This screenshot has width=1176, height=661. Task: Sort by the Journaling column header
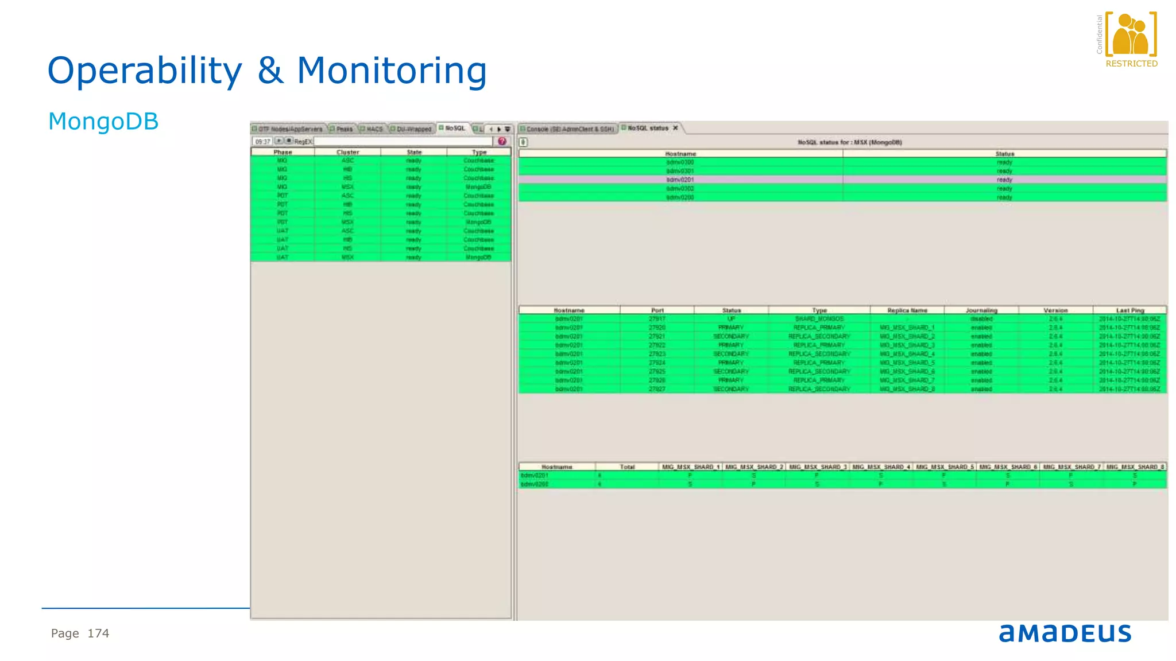(981, 310)
